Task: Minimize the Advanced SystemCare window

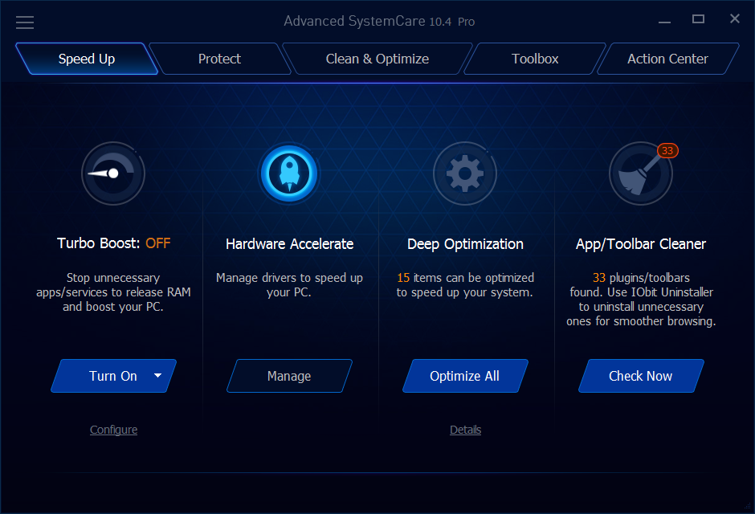Action: tap(664, 21)
